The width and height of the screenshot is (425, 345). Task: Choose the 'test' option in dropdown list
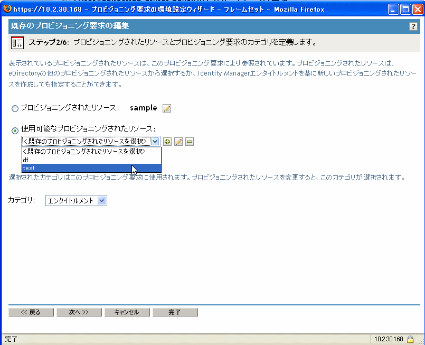(x=91, y=168)
